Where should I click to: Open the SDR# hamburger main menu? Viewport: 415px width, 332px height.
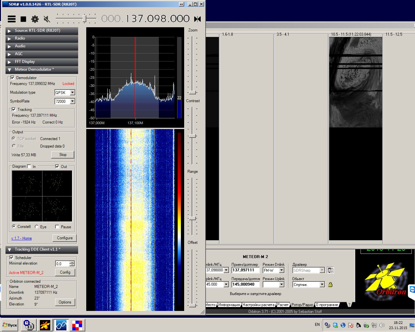pos(12,19)
